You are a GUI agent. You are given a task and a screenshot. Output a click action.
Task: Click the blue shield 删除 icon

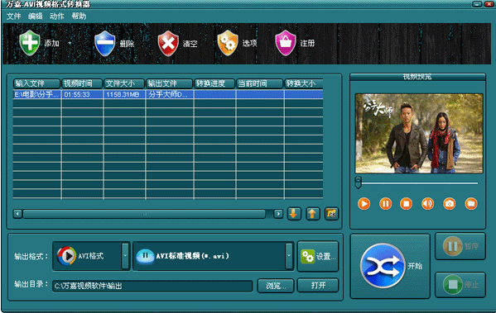(x=104, y=43)
